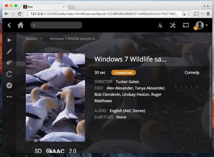This screenshot has width=214, height=157.
Task: Open director Tucker Gates link
Action: pos(127,81)
